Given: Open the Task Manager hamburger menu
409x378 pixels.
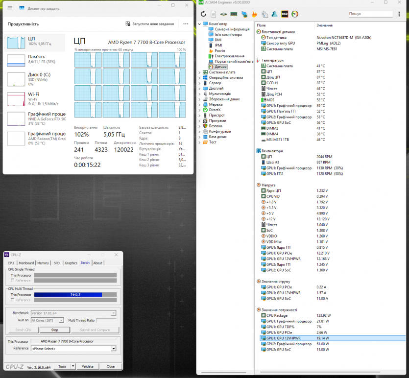Looking at the screenshot, I should pyautogui.click(x=10, y=8).
